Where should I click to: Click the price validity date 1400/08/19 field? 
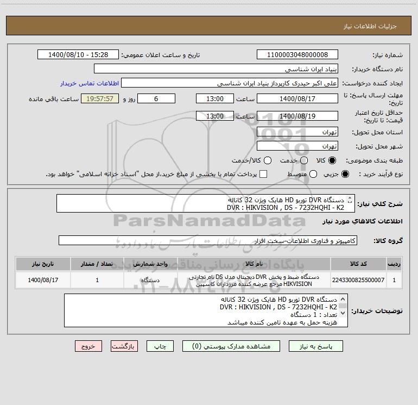[297, 116]
